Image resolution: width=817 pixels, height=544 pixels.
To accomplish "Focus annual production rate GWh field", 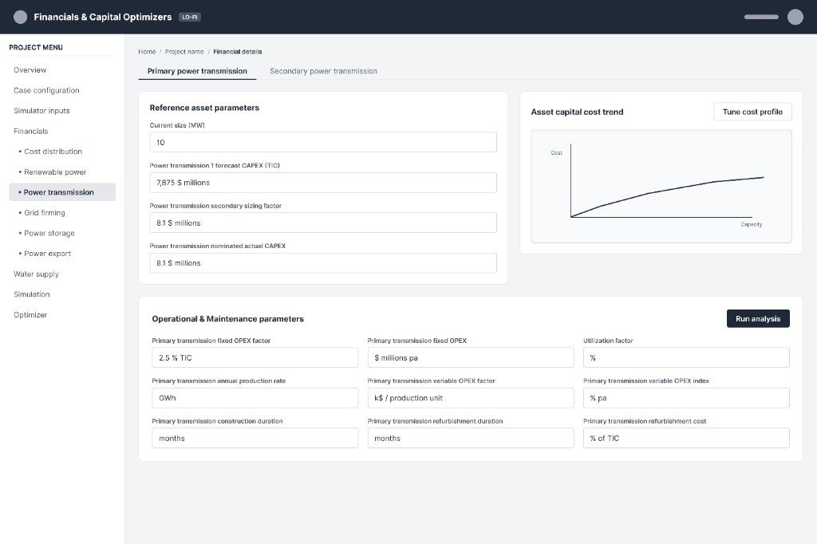I will (255, 398).
